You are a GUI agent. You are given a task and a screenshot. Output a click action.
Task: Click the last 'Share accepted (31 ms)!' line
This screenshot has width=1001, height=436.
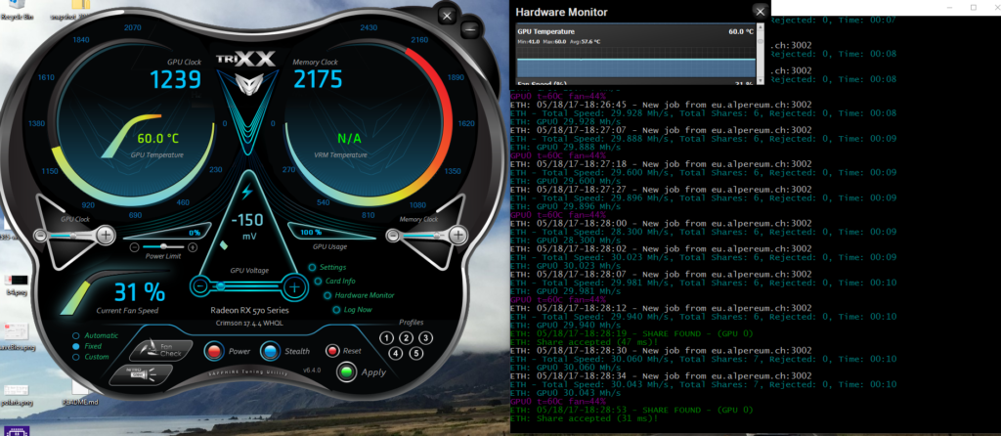click(x=584, y=418)
